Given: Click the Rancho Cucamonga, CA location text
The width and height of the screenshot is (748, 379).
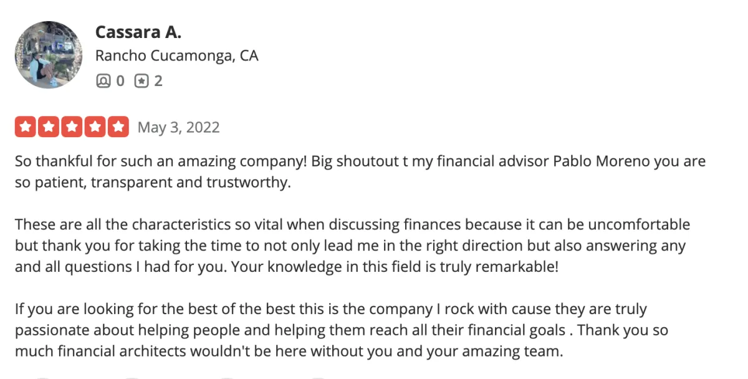Looking at the screenshot, I should (176, 55).
